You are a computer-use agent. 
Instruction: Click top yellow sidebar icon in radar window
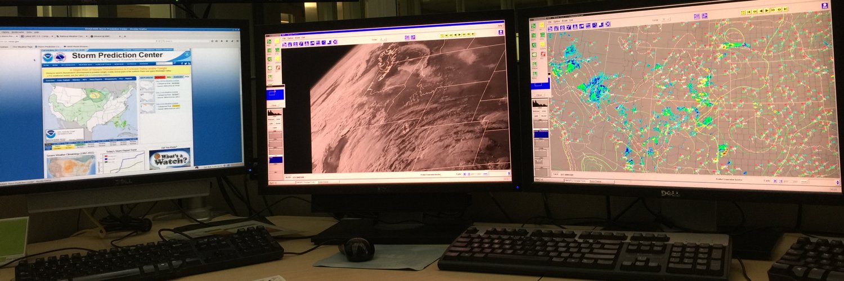pos(542,25)
